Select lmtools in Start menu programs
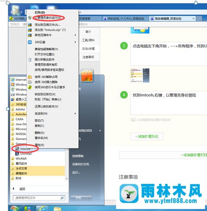Screen dimensions: 207x211 [x=25, y=149]
